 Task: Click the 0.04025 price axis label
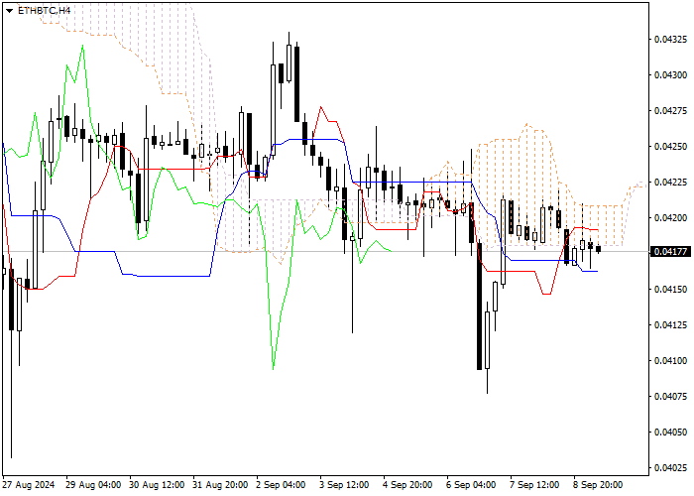pos(670,468)
